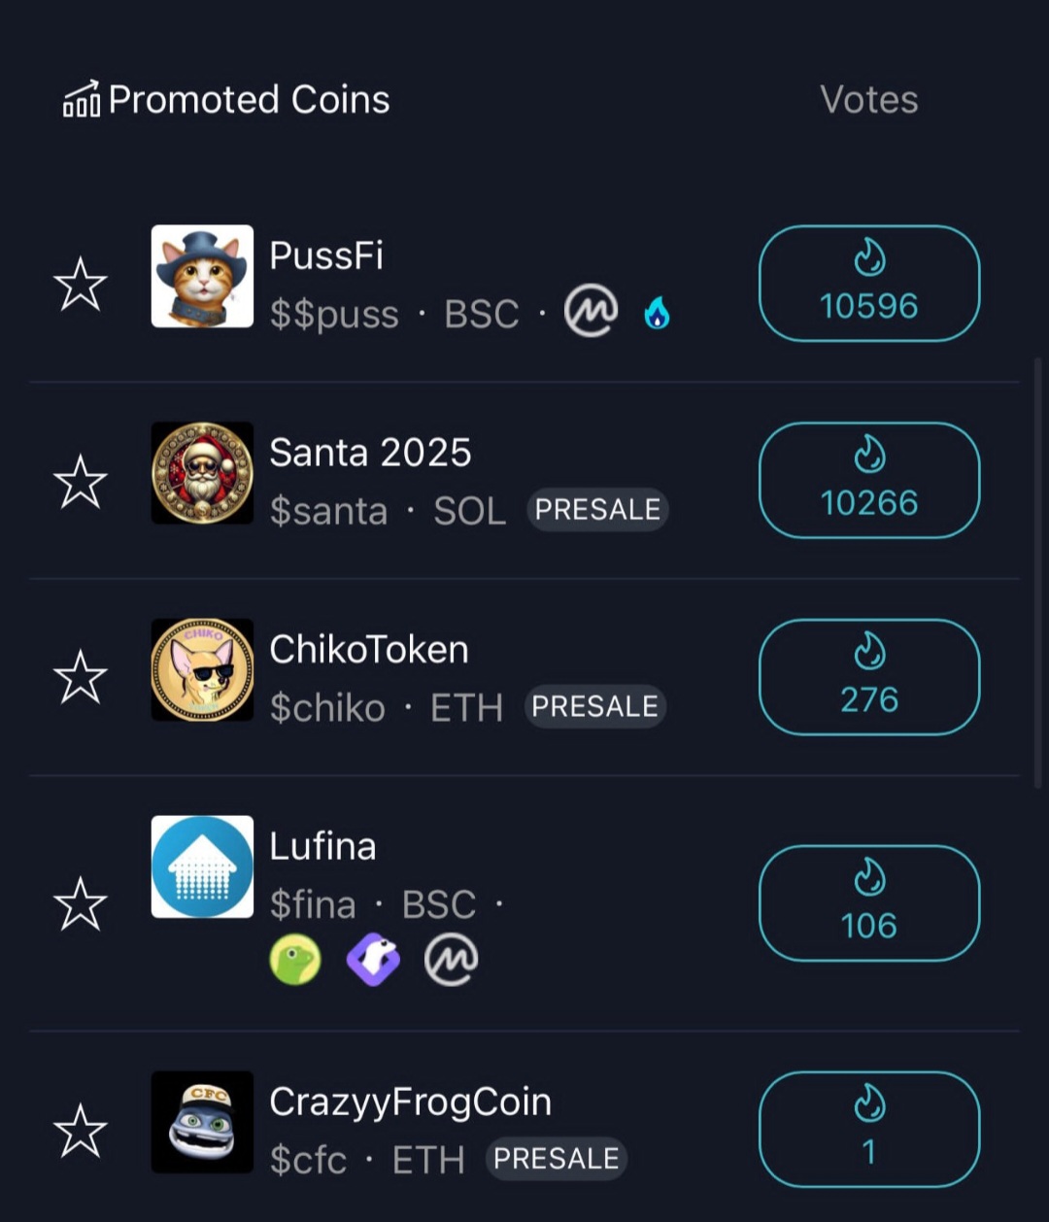Screen dimensions: 1049x1222
Task: Toggle favorite star for CrazyyFrogCoin
Action: 80,1131
